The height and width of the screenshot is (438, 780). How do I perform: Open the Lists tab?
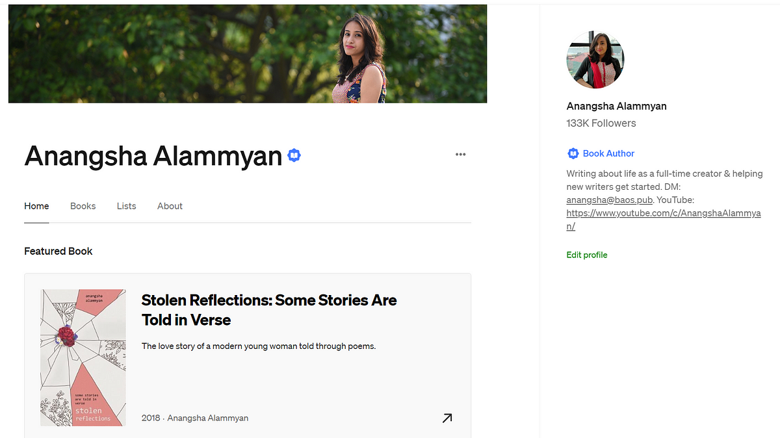127,206
